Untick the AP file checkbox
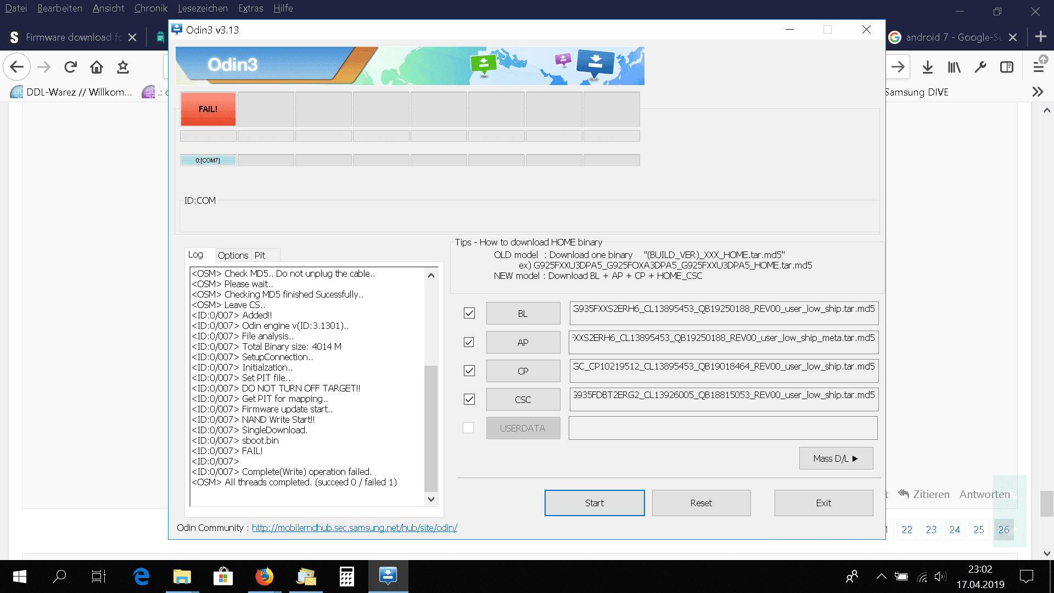The image size is (1054, 593). point(469,342)
